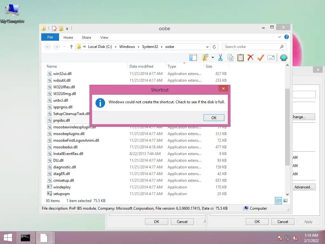The width and height of the screenshot is (325, 244).
Task: Open Command Prompt taskbar icon
Action: [x=25, y=238]
